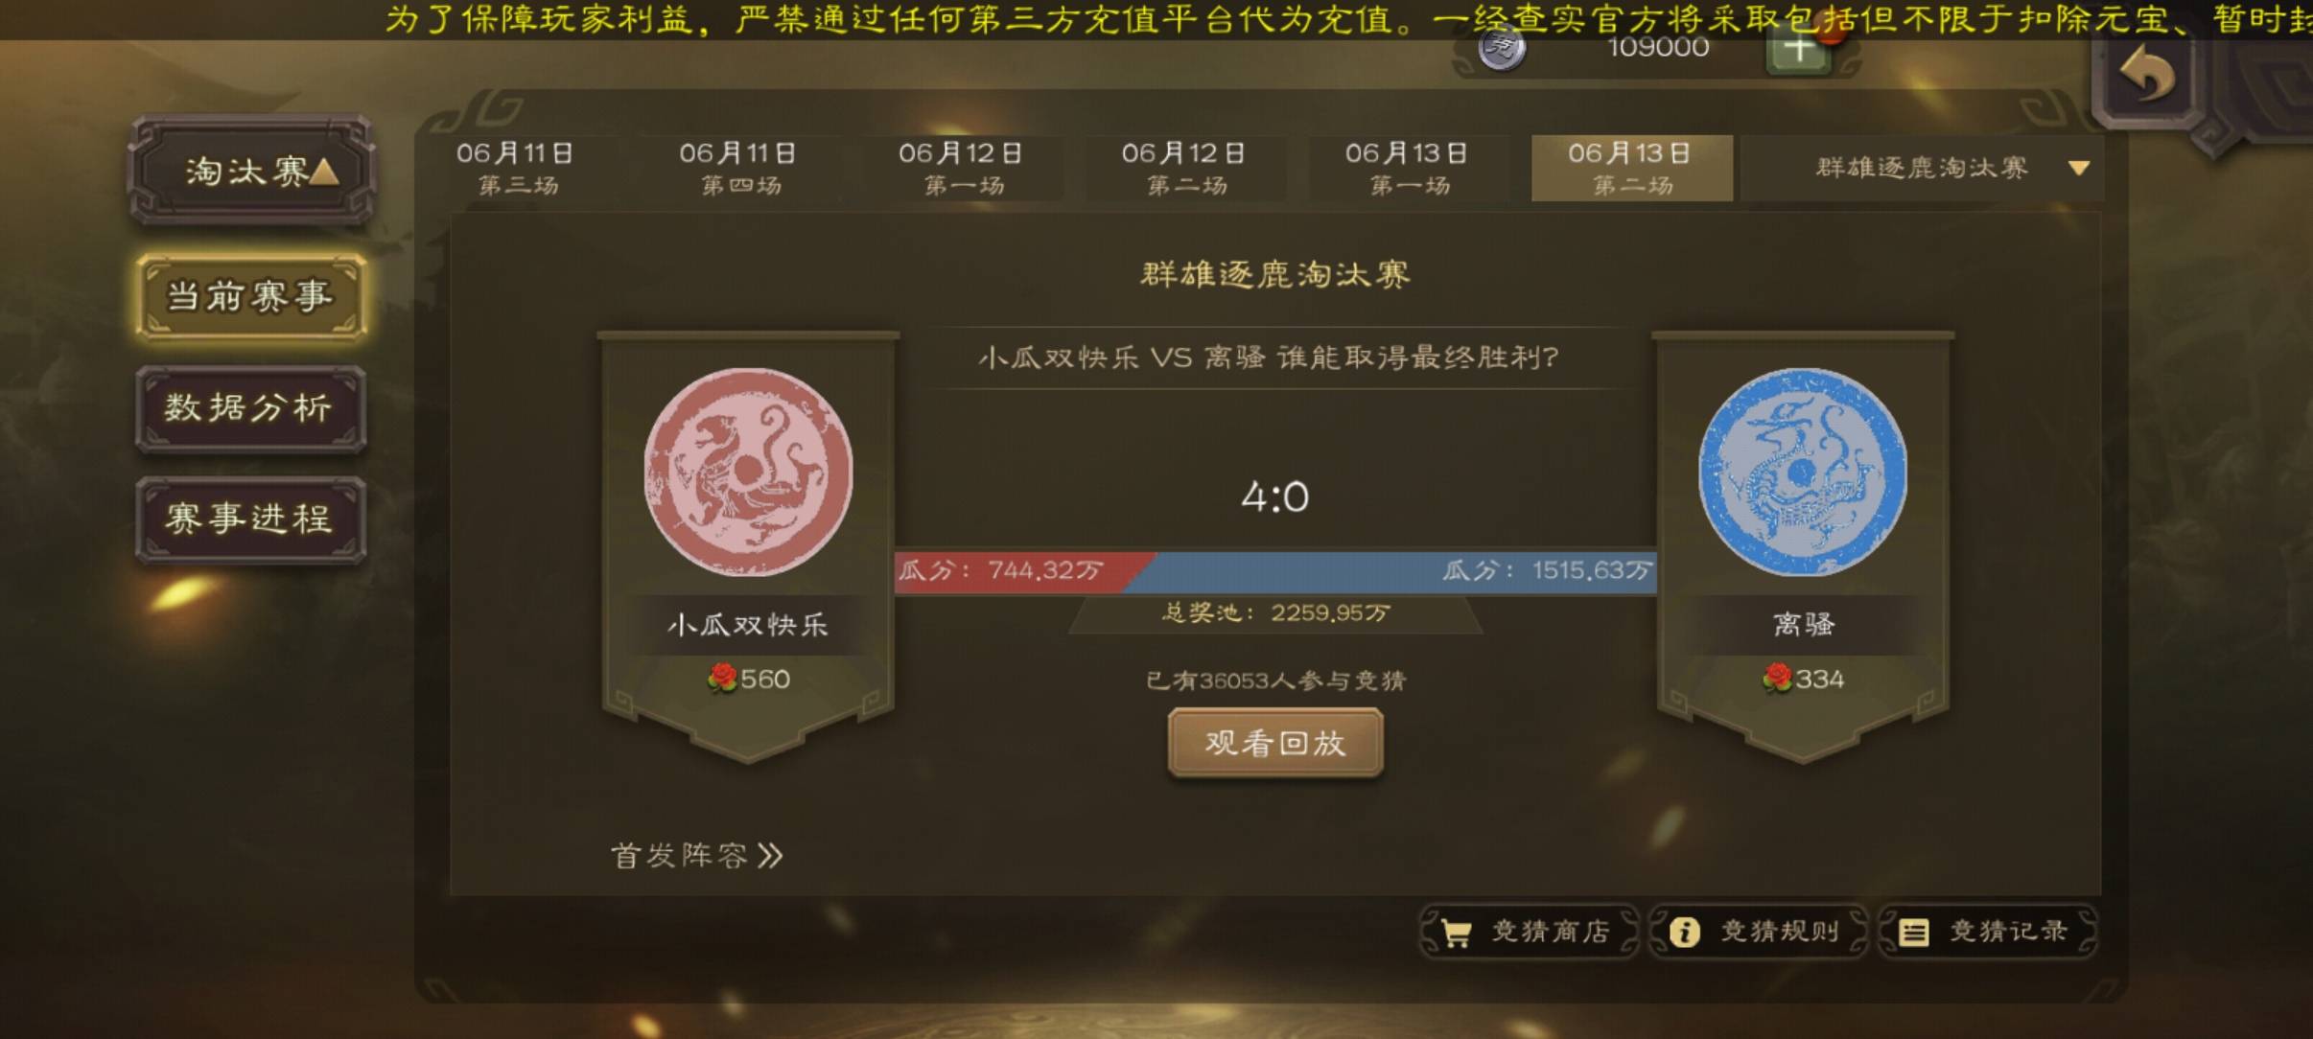Click the silver coin currency icon

[x=1502, y=48]
